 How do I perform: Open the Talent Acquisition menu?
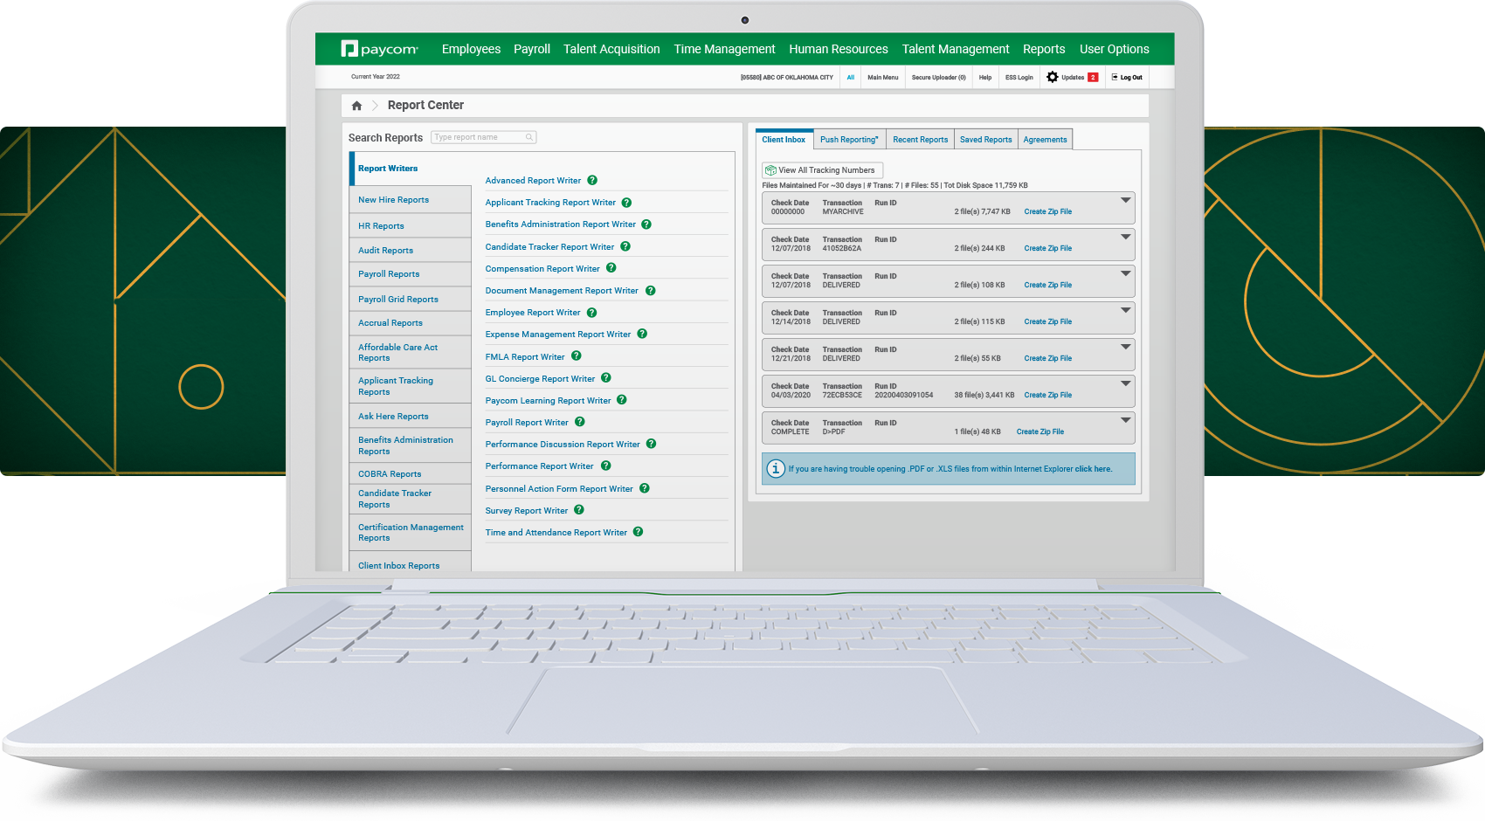coord(611,50)
